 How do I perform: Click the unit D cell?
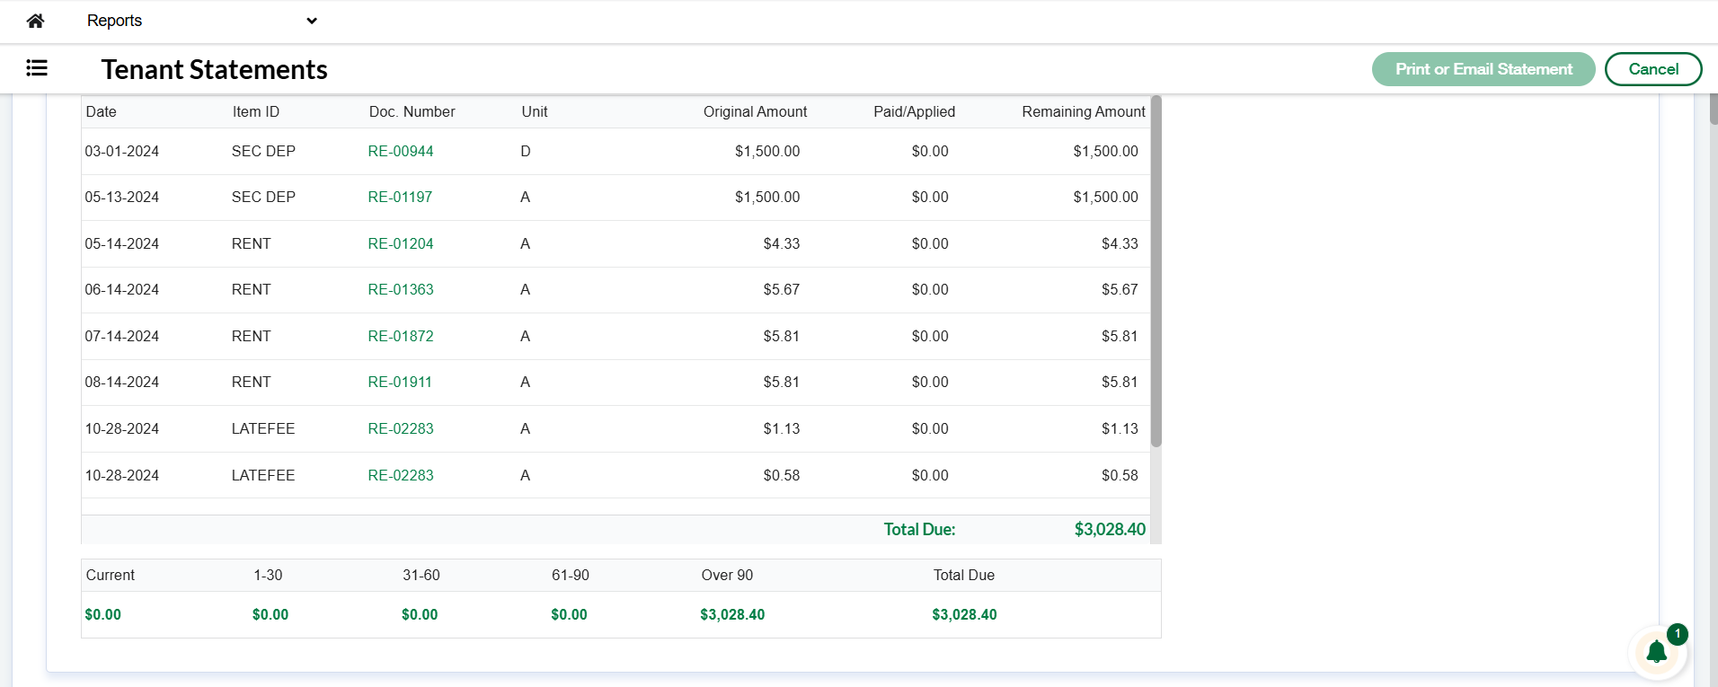point(526,151)
